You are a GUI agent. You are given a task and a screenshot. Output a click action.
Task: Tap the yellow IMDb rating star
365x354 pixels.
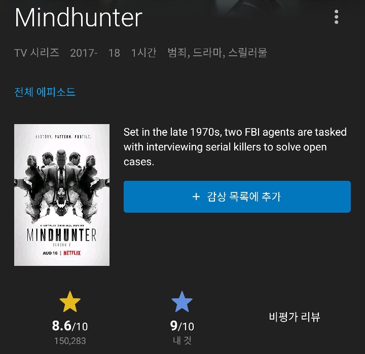pyautogui.click(x=70, y=301)
